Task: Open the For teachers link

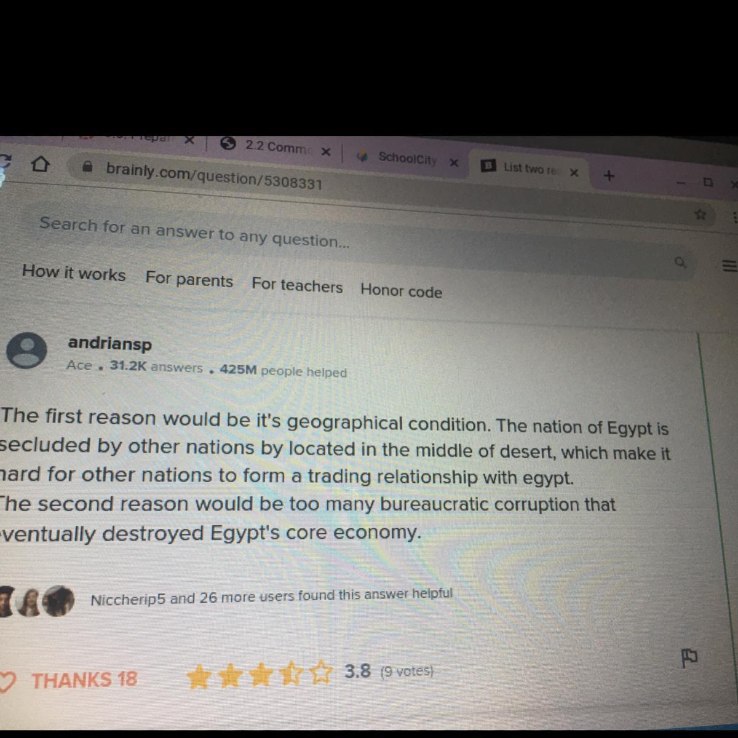Action: click(x=297, y=285)
